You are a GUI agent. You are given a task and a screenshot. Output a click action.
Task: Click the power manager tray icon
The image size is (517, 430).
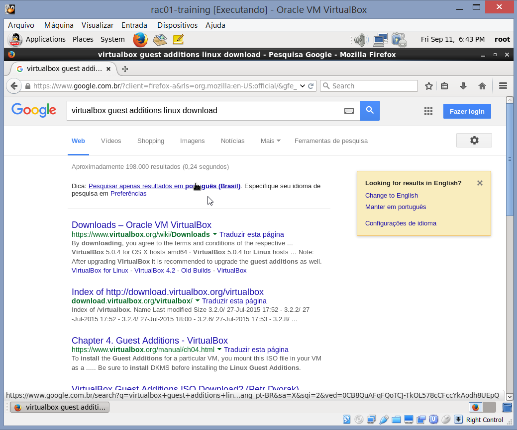pos(399,40)
